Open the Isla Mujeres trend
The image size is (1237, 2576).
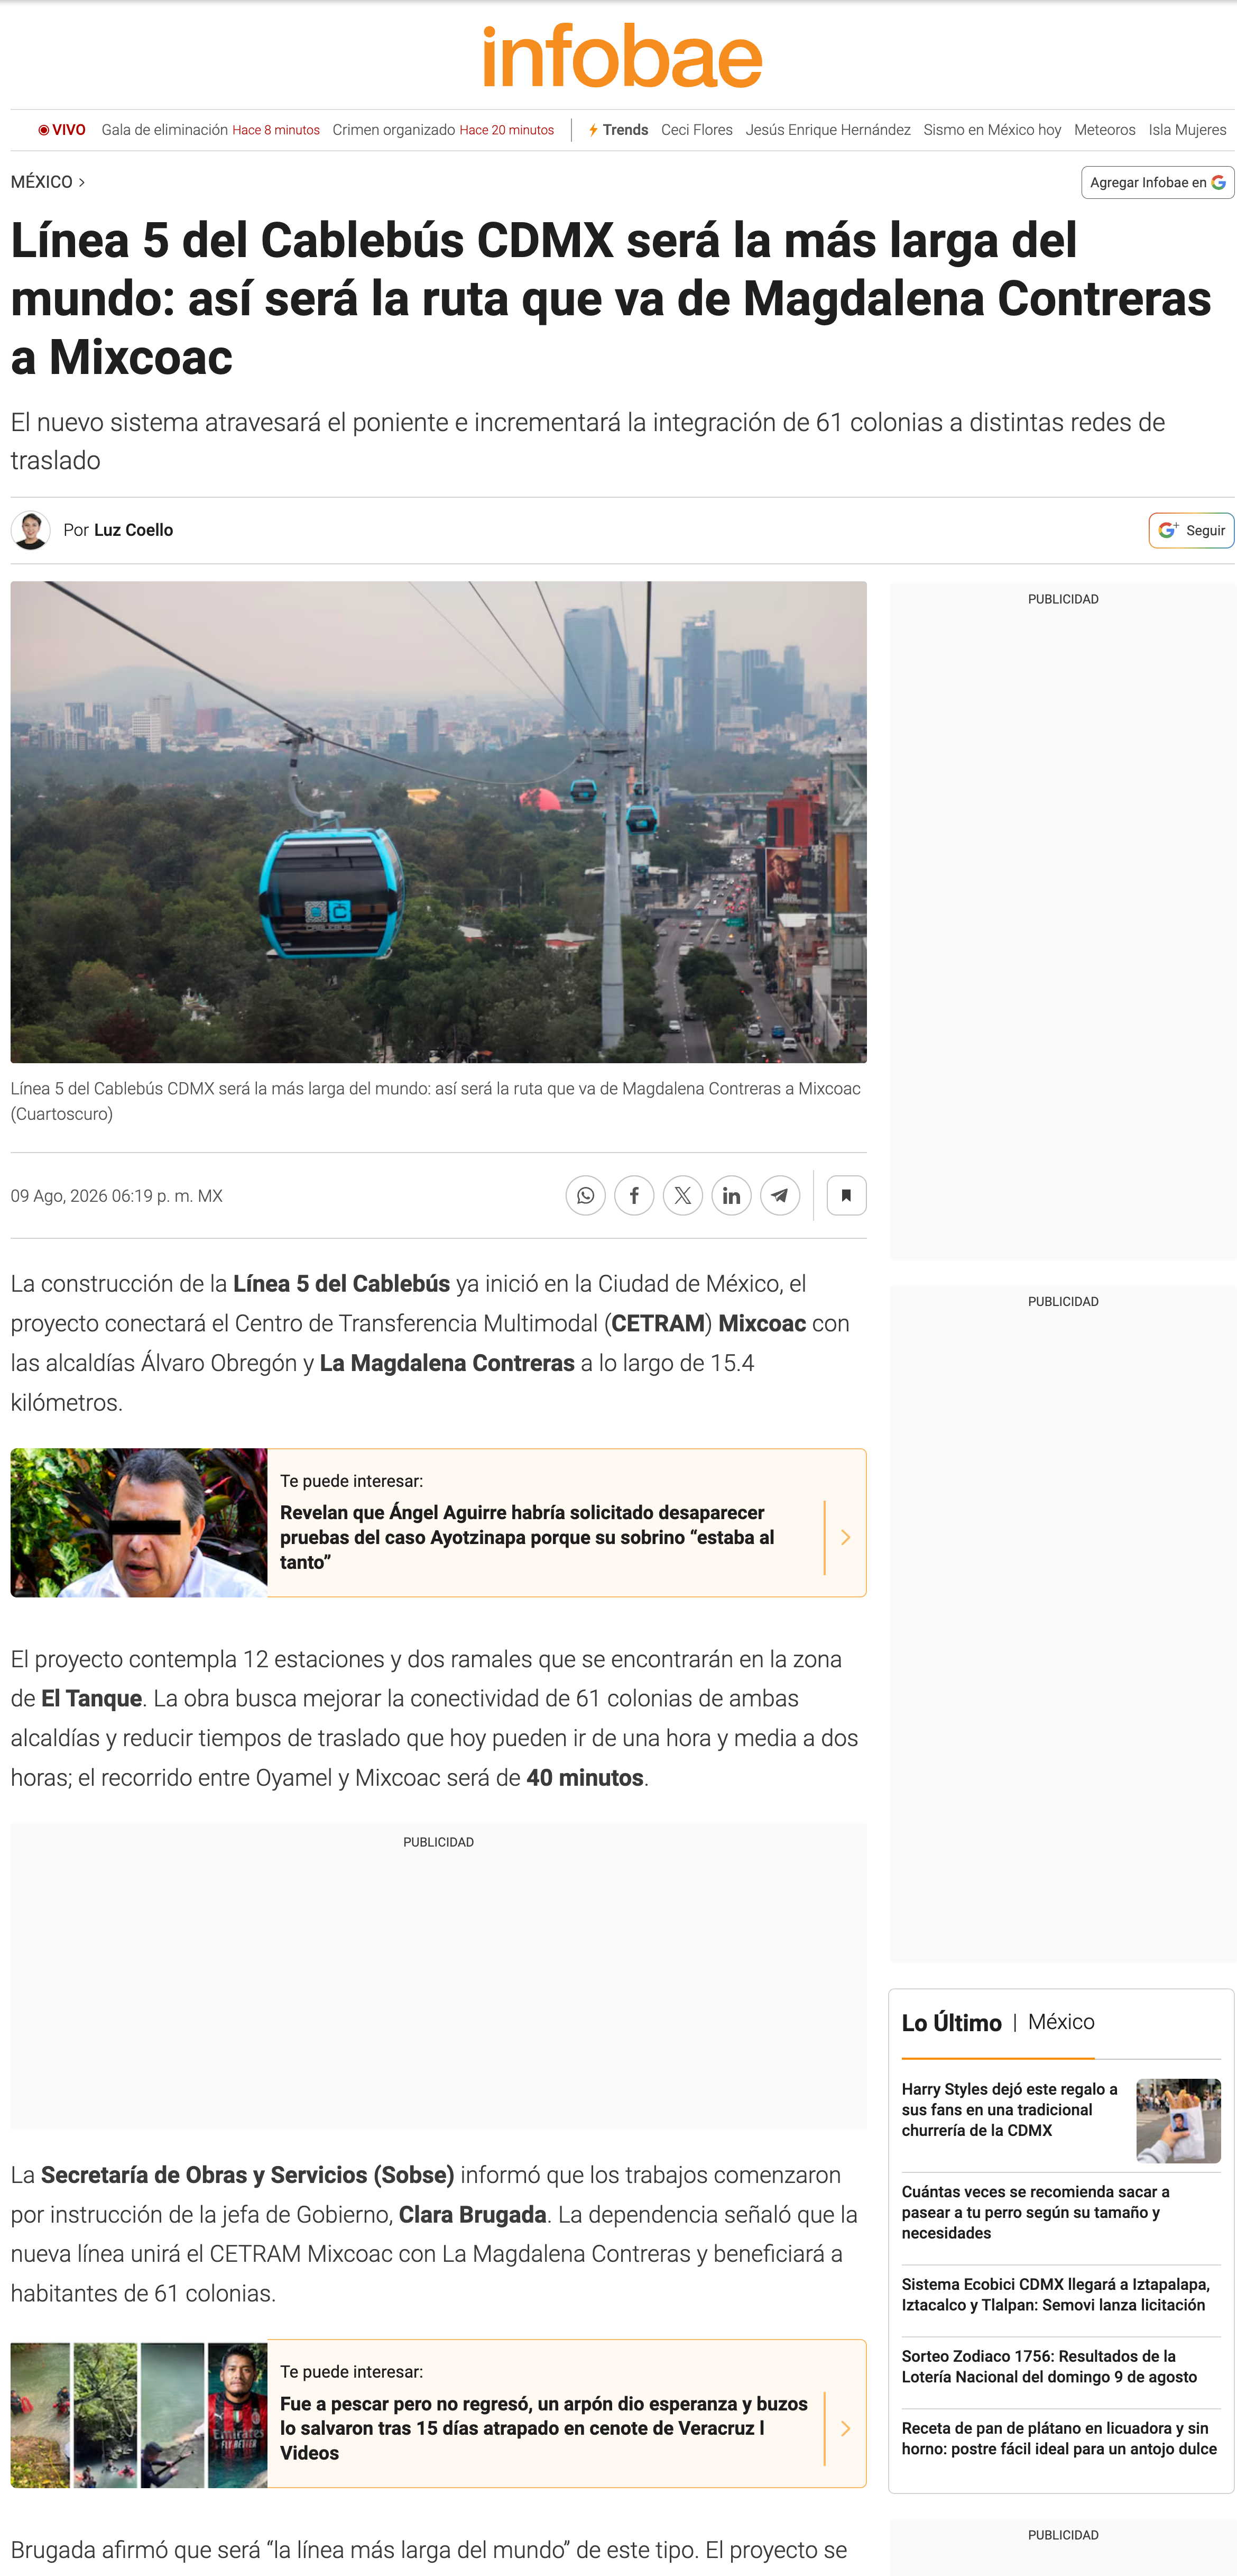click(1187, 130)
